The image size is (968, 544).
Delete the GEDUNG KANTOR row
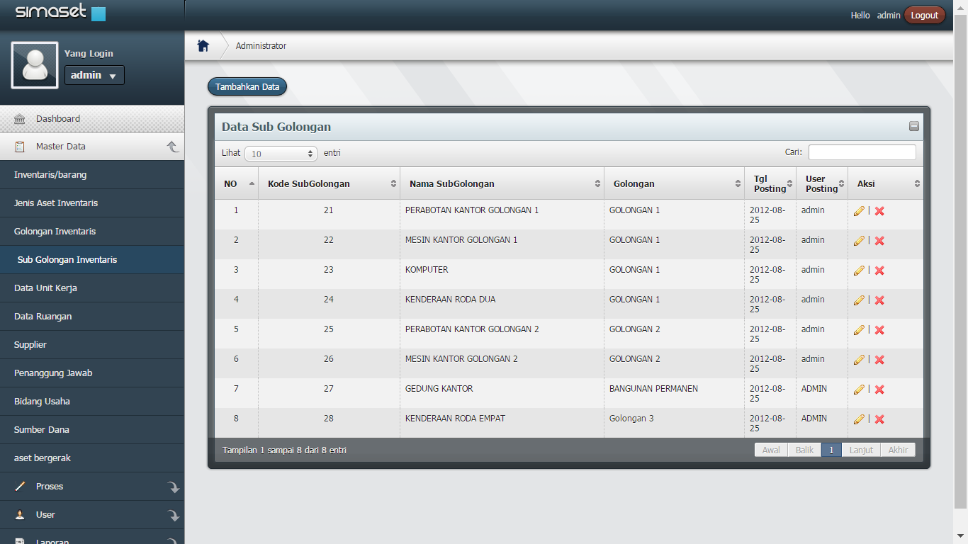[879, 390]
